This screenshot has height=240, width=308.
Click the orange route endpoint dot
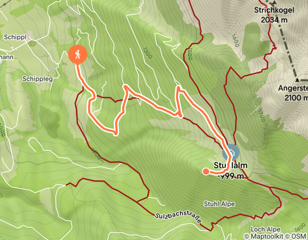coord(206,171)
